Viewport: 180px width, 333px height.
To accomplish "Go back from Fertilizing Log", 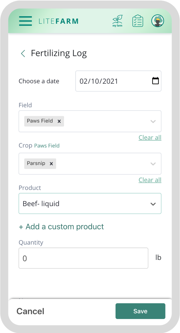I will pyautogui.click(x=23, y=53).
